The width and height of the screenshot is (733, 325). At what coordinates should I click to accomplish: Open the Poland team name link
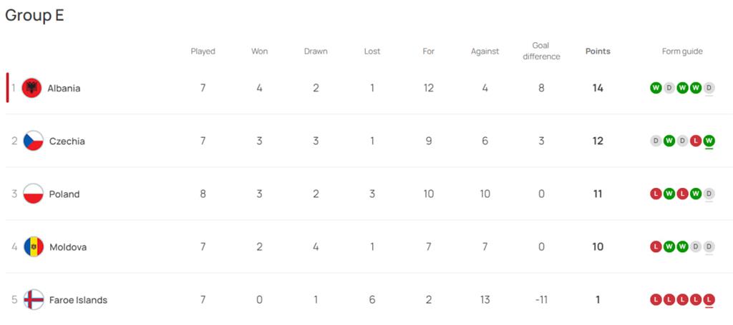pyautogui.click(x=64, y=194)
